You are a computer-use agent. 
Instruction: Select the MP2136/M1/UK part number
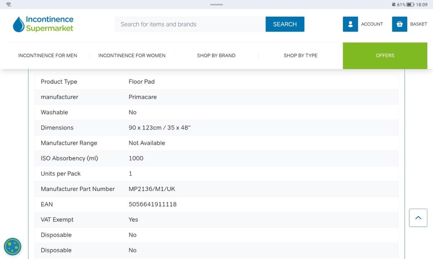[x=152, y=189]
